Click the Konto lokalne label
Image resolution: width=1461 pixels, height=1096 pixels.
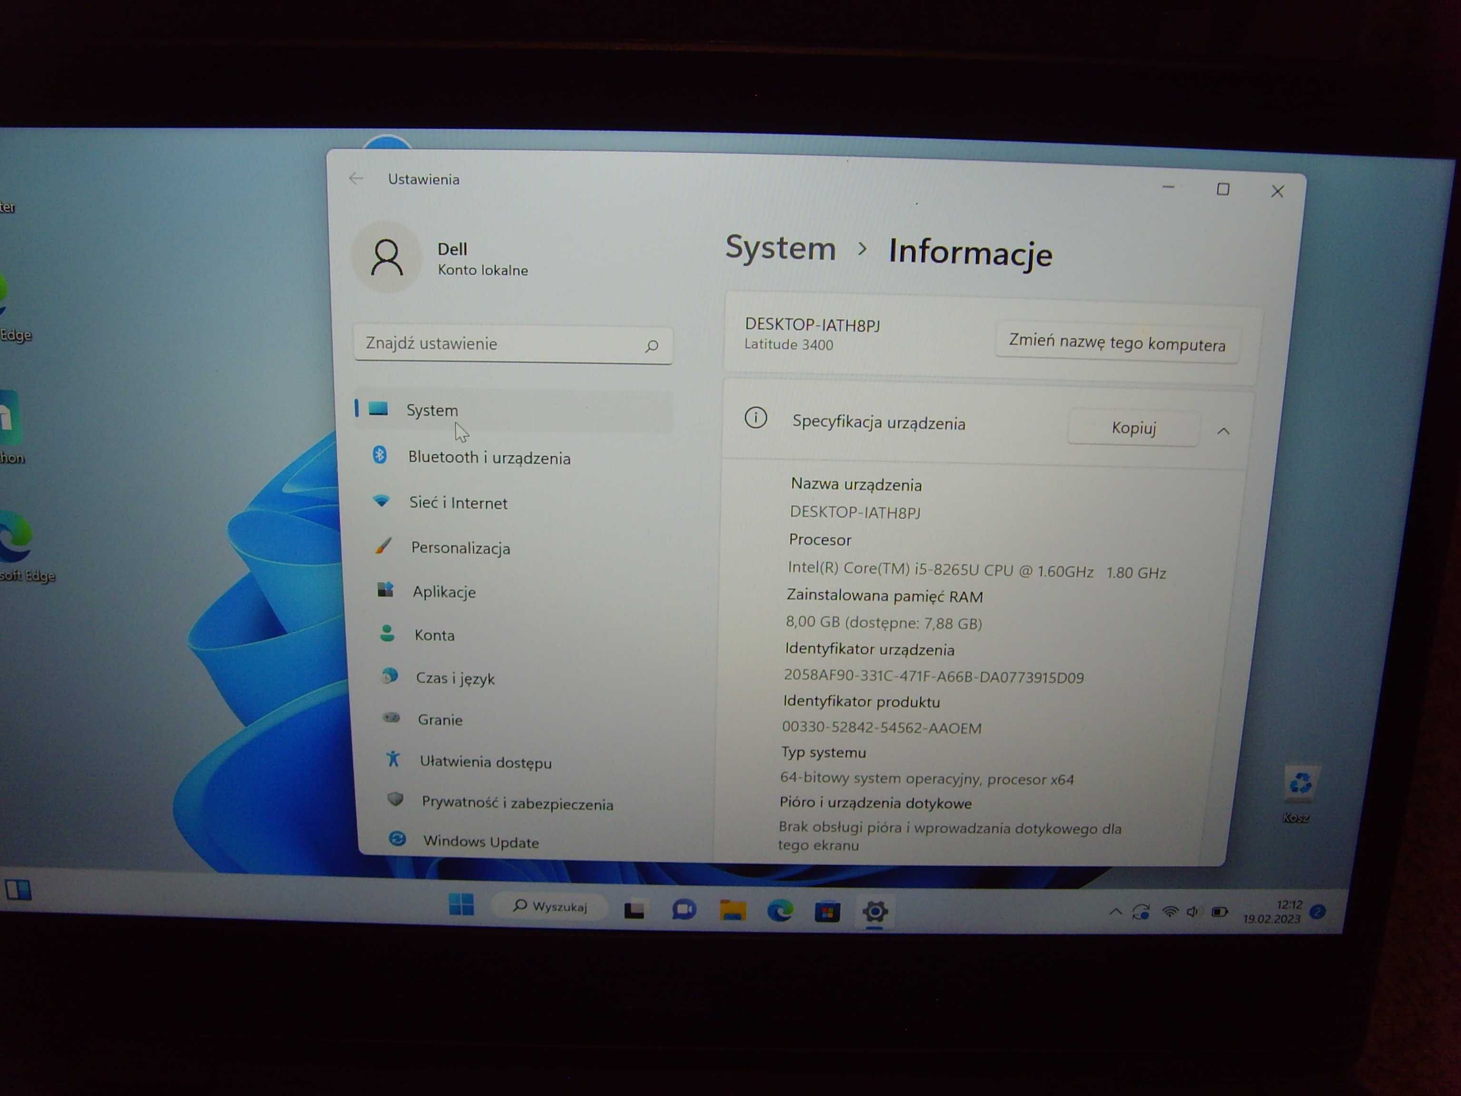pyautogui.click(x=482, y=270)
